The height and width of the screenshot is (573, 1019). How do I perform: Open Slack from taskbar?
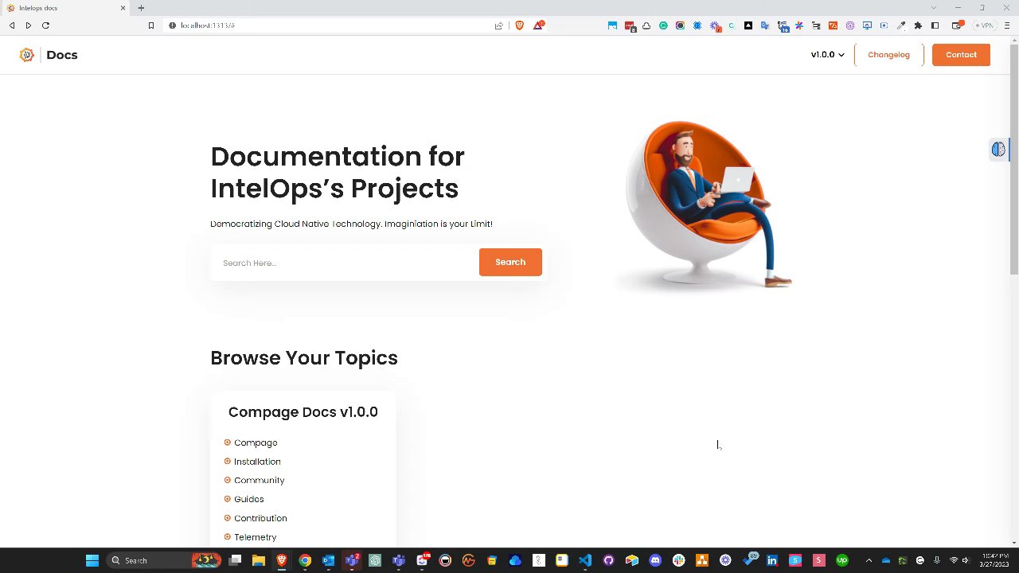tap(678, 560)
